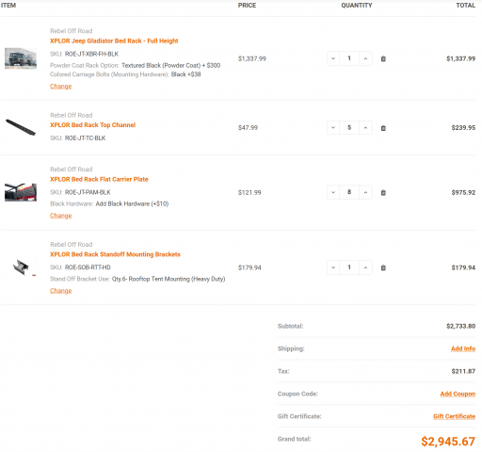Trash the Flat Carrier Plate item
The width and height of the screenshot is (482, 452).
coord(383,193)
